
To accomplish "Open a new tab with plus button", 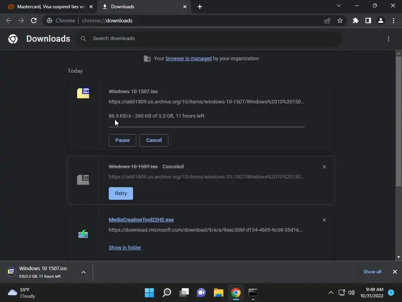I will click(200, 7).
